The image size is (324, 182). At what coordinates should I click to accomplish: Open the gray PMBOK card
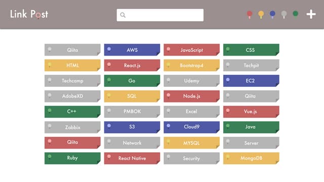(132, 112)
